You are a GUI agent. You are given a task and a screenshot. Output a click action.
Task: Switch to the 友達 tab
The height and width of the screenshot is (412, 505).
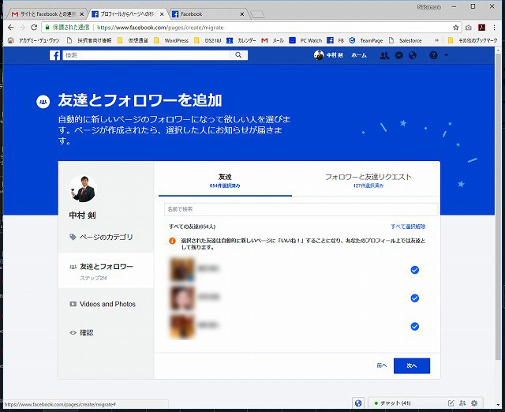224,180
